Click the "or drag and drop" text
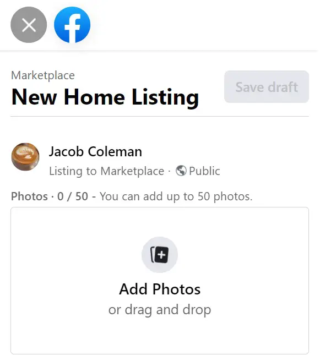Viewport: 320px width, 361px height. pyautogui.click(x=160, y=310)
